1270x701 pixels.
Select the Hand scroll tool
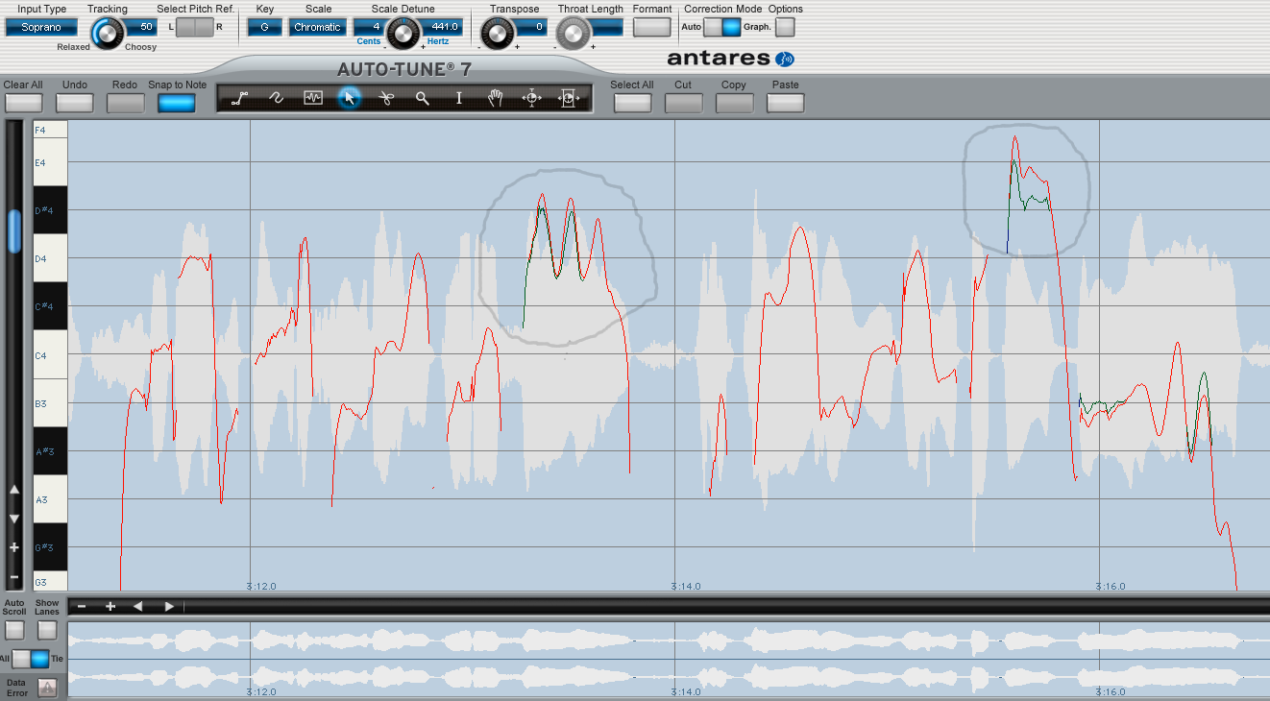[496, 98]
